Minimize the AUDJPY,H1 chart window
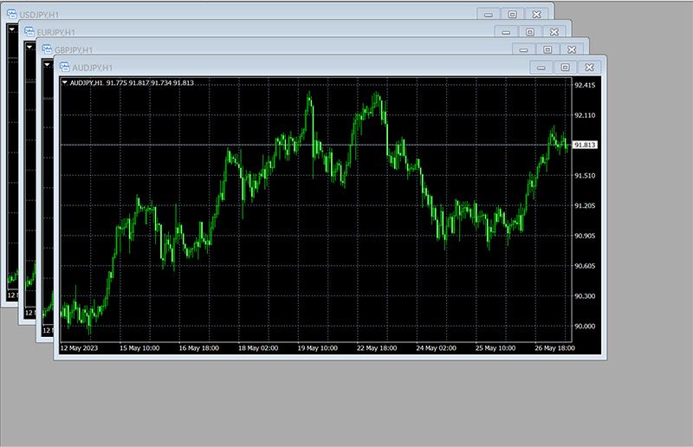Screen dimensions: 693x447 (541, 67)
